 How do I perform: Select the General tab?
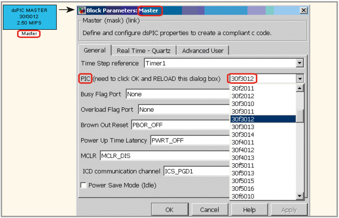[94, 51]
